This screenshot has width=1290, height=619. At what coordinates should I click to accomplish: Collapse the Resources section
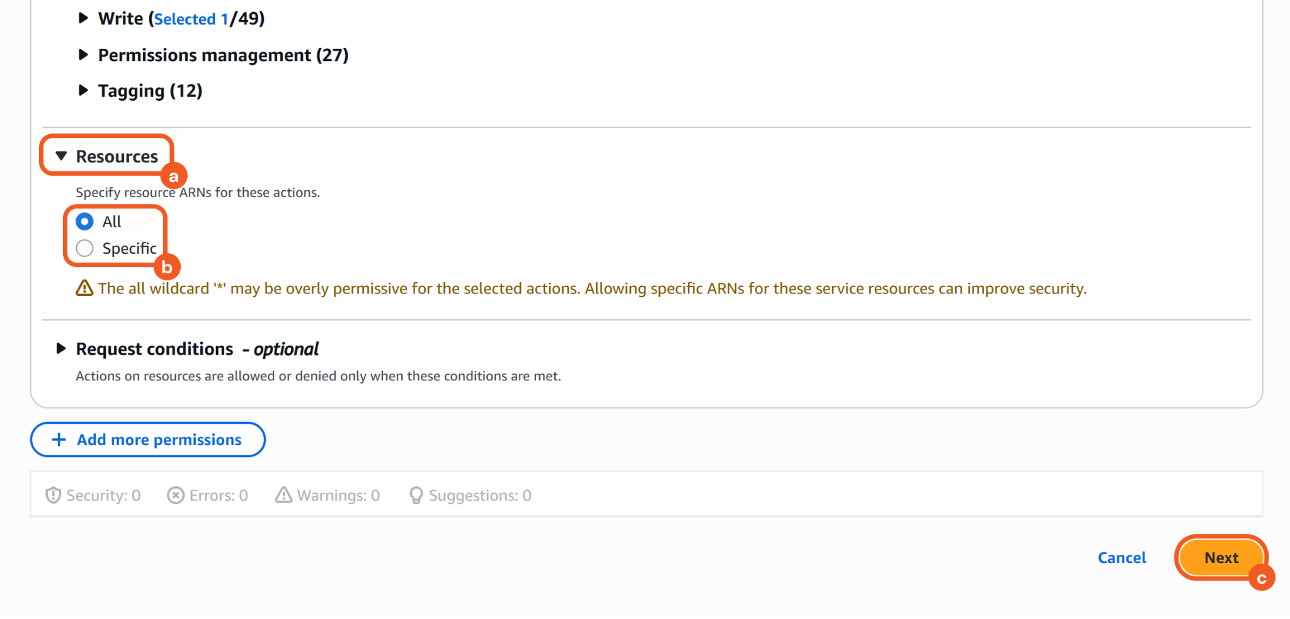pyautogui.click(x=61, y=156)
